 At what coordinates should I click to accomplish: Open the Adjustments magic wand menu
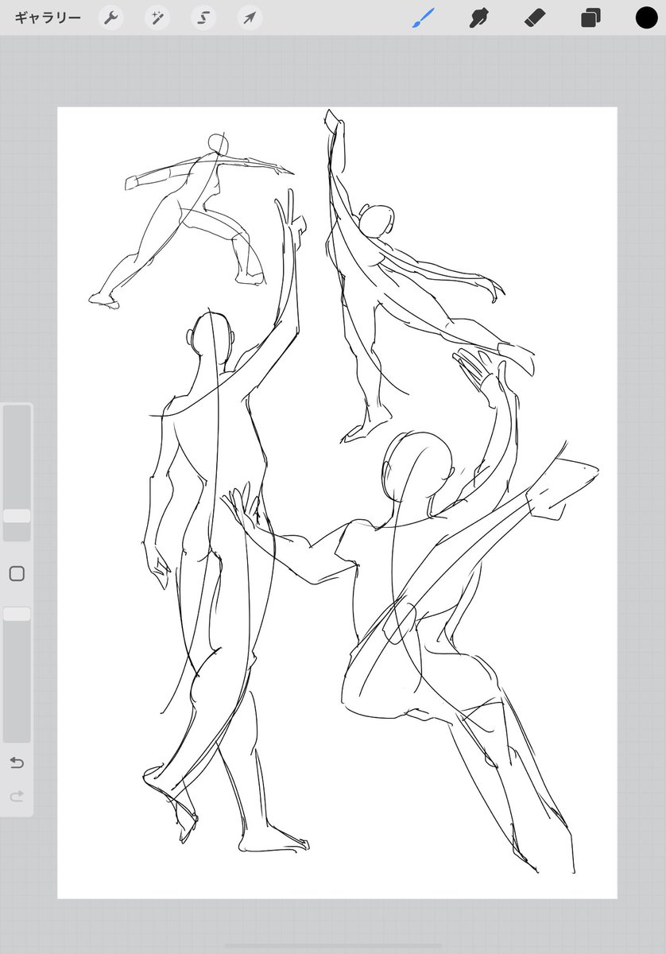157,17
